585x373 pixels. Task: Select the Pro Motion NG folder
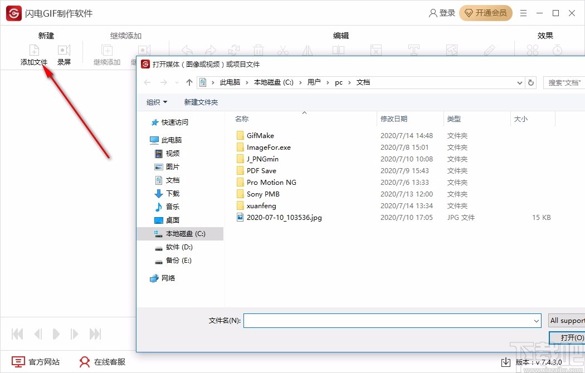click(x=266, y=182)
